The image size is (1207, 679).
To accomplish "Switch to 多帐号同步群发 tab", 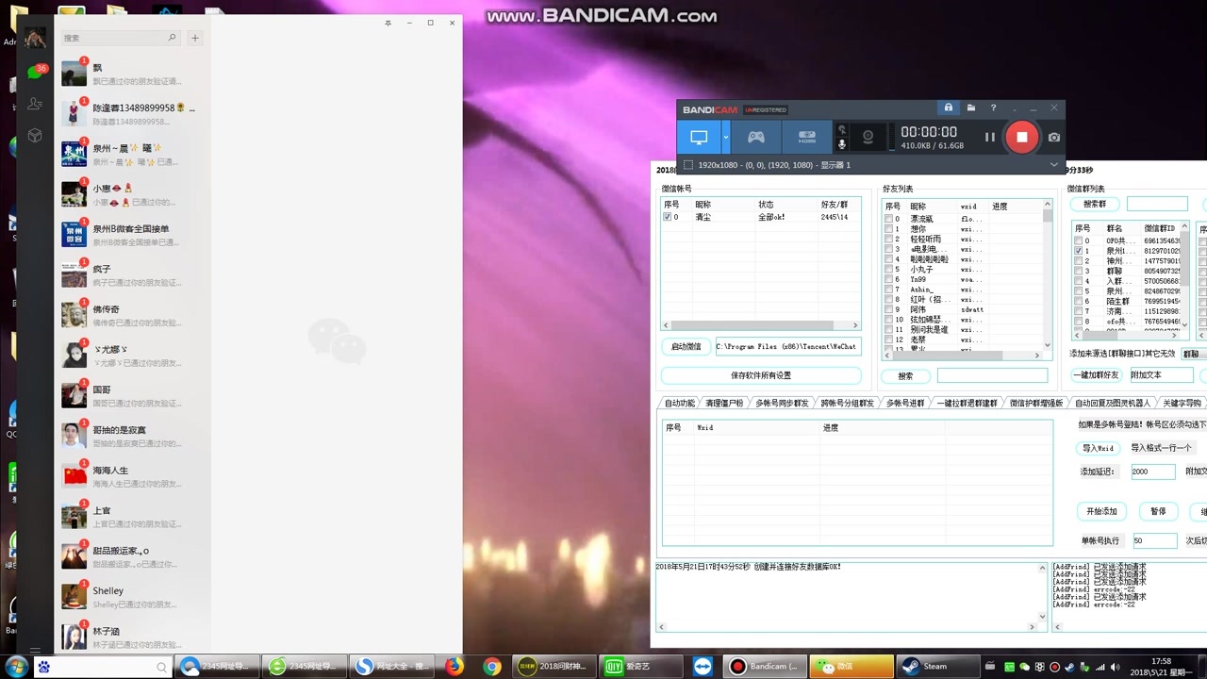I will pyautogui.click(x=782, y=403).
